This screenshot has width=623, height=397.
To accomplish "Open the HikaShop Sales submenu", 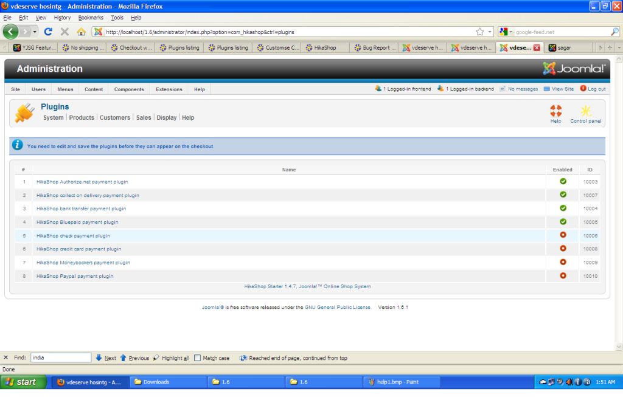I will tap(144, 117).
